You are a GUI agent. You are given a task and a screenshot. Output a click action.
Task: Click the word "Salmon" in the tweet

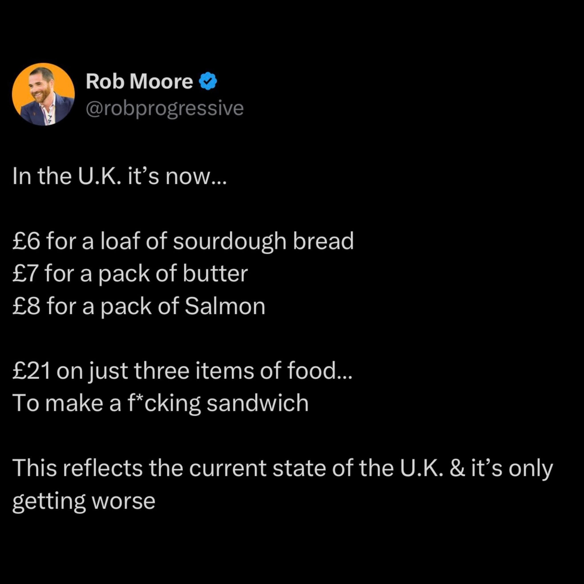[225, 306]
